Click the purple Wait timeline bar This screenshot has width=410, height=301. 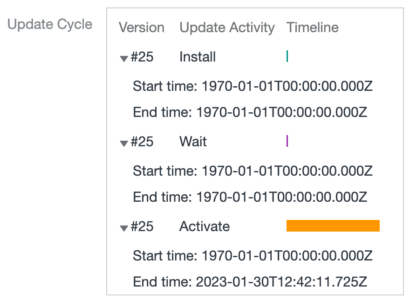(287, 142)
